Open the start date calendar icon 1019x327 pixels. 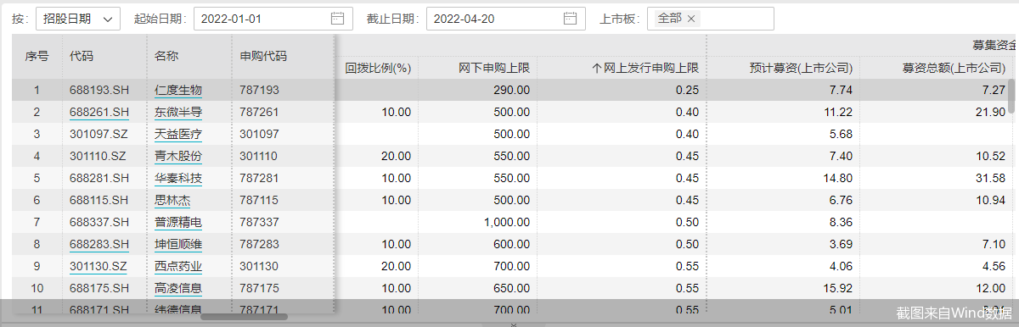(x=337, y=19)
